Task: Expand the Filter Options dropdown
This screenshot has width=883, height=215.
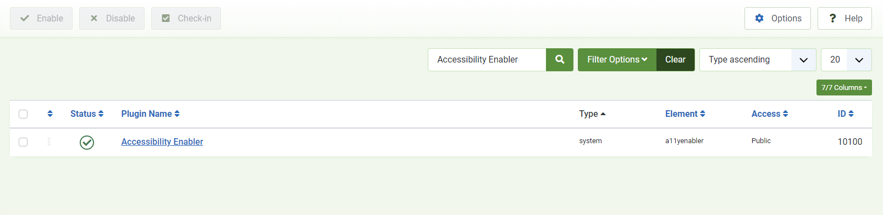Action: [617, 60]
